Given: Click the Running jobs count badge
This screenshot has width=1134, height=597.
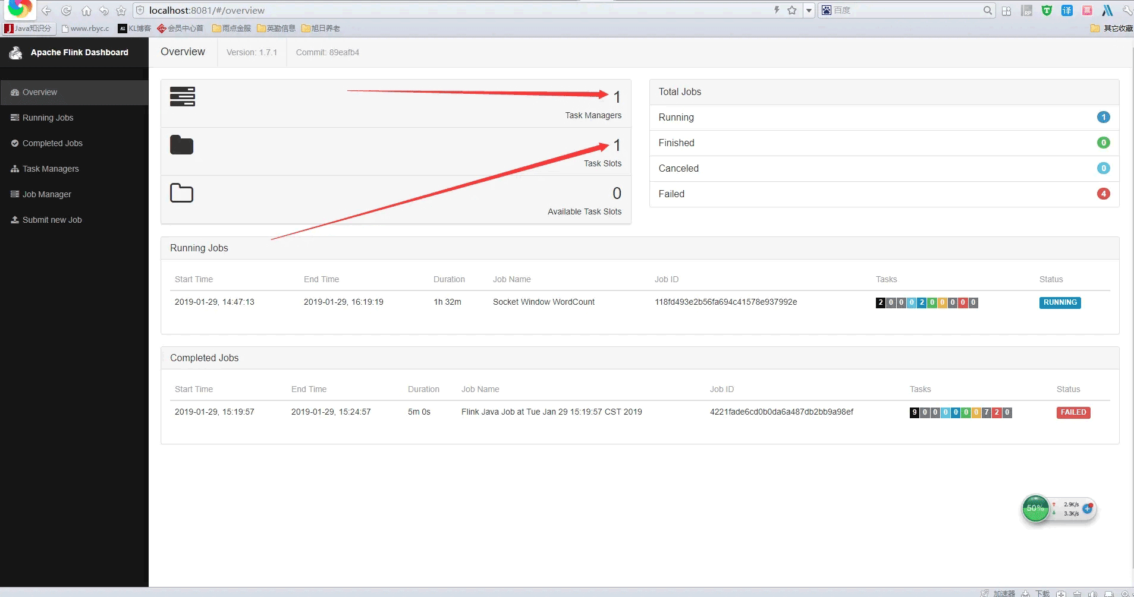Looking at the screenshot, I should coord(1103,117).
